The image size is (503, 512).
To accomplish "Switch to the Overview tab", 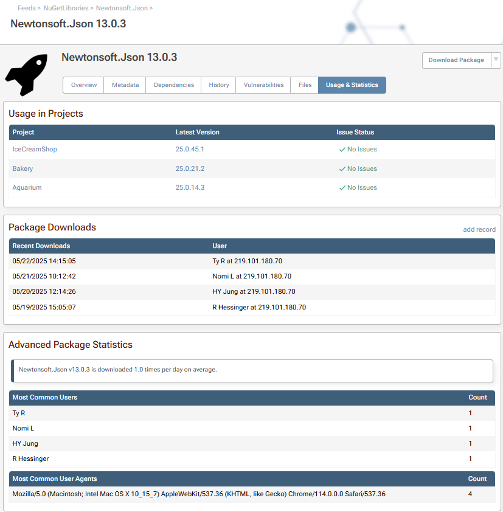I will [83, 85].
